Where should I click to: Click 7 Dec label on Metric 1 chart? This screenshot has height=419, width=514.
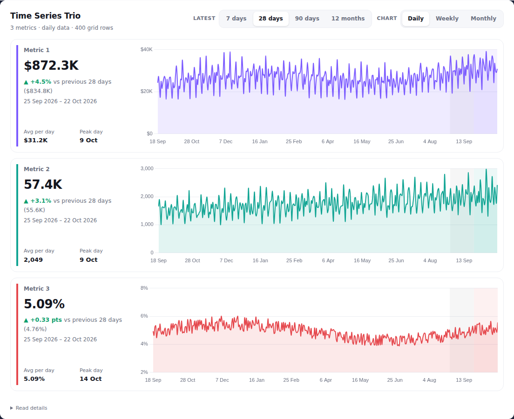[226, 141]
